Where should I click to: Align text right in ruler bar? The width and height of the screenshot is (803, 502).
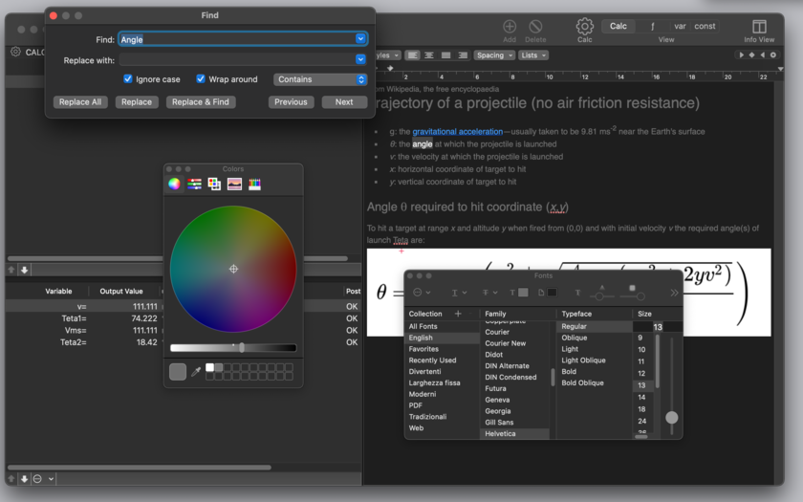click(x=463, y=55)
